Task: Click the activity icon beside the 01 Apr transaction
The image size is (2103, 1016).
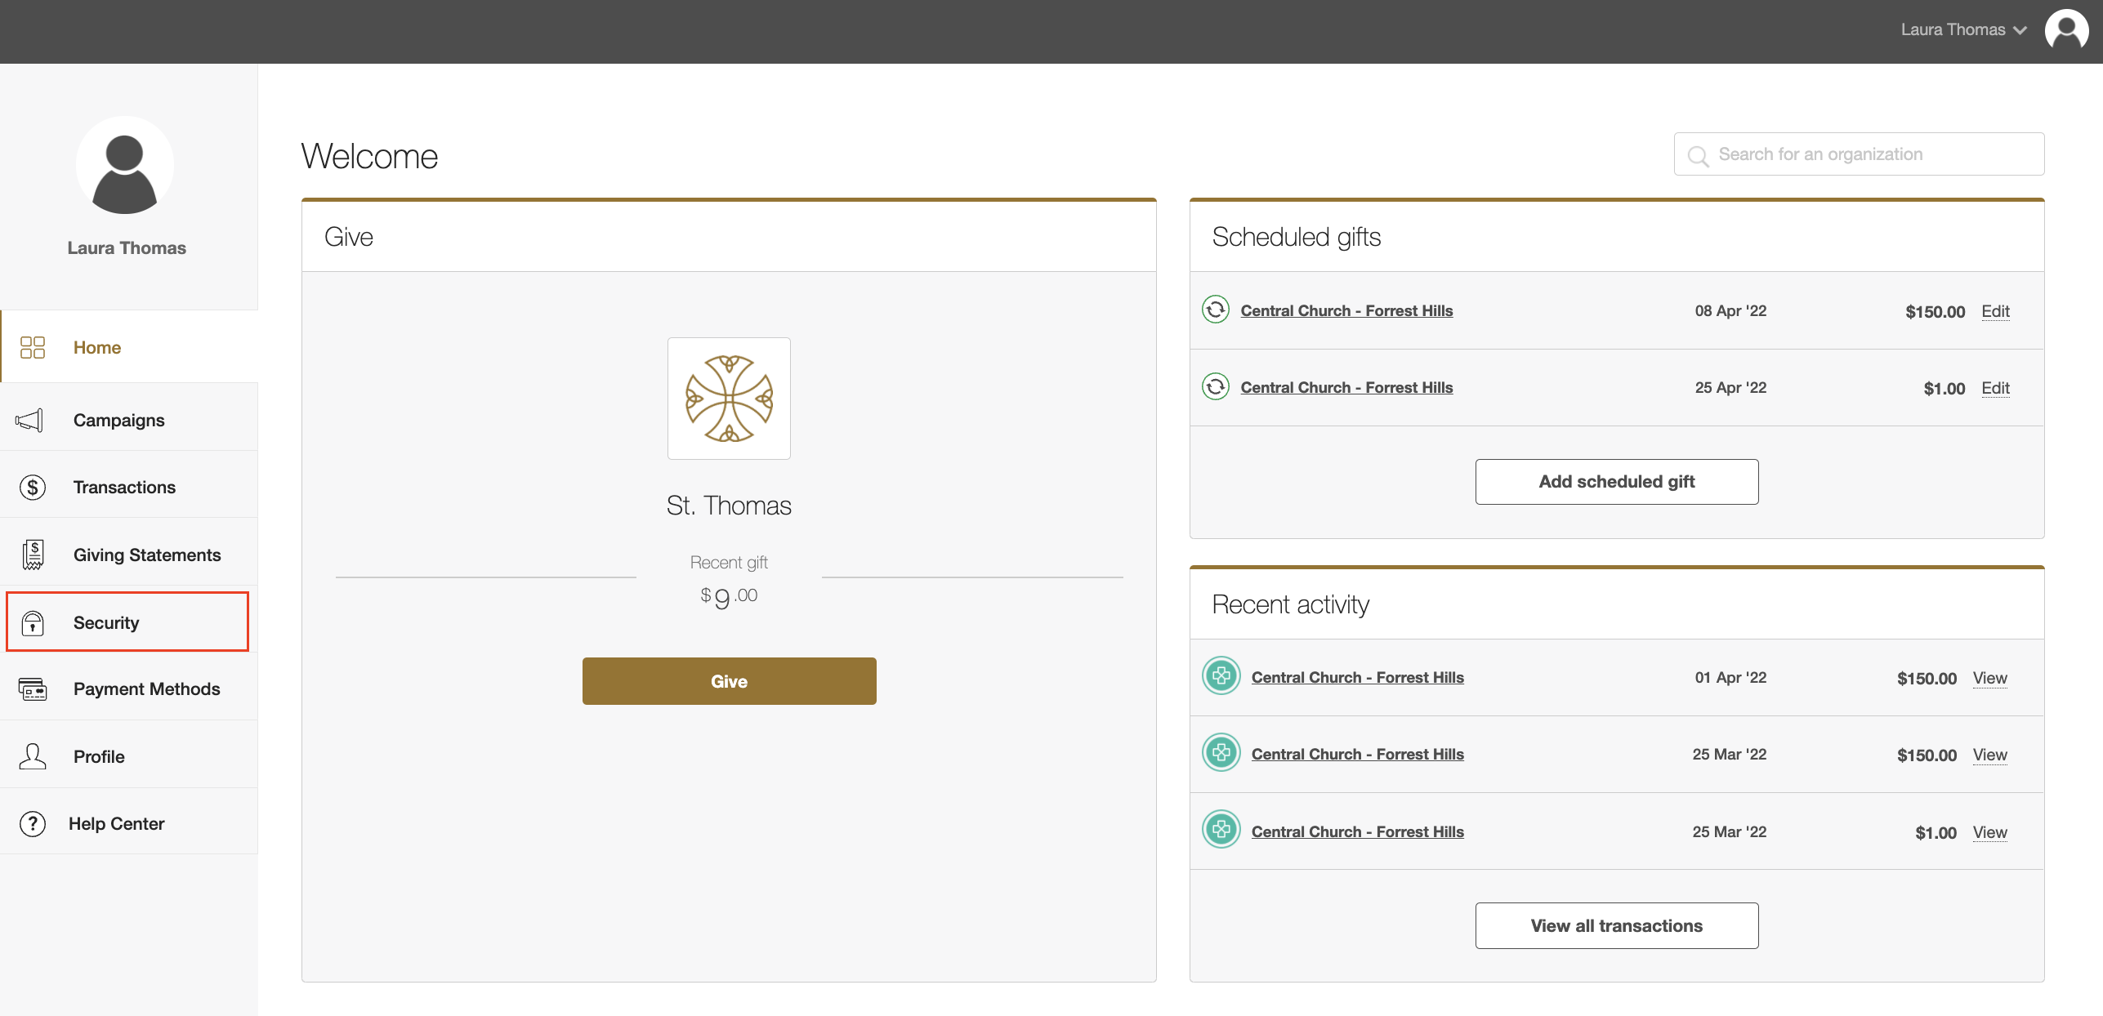Action: (1221, 676)
